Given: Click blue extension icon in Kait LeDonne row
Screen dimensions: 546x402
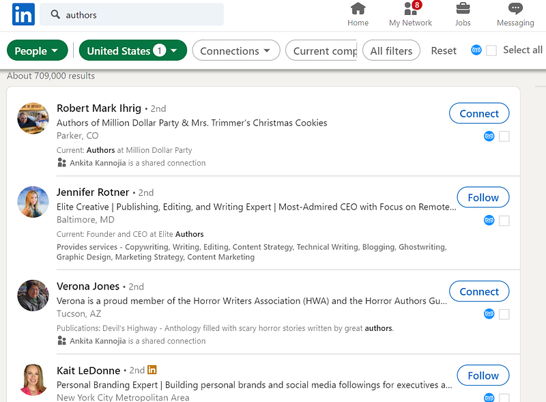Looking at the screenshot, I should click(489, 397).
